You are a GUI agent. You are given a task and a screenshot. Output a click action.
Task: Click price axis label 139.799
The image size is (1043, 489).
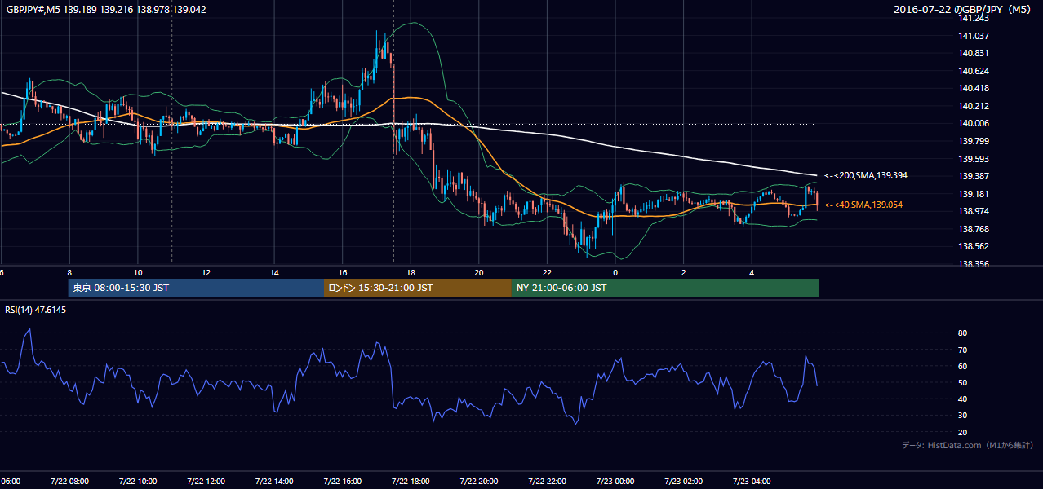point(974,141)
